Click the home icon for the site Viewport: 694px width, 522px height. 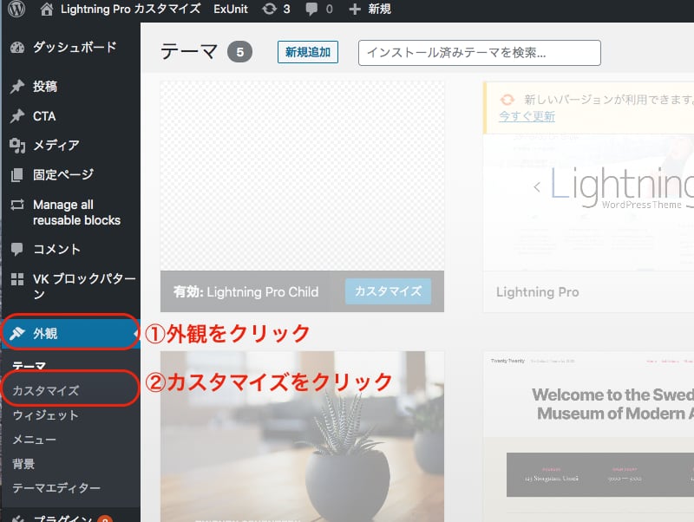pos(47,9)
